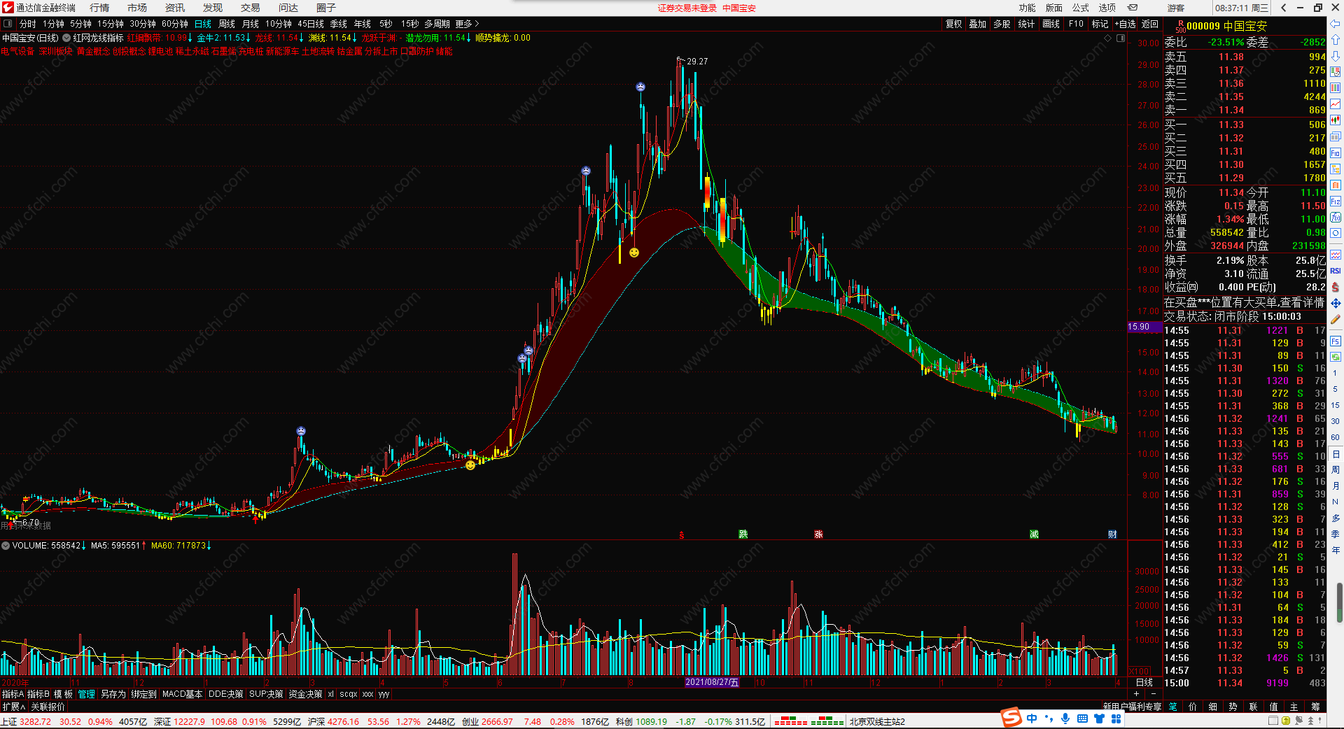This screenshot has height=729, width=1344.
Task: Click the +自选 add to watchlist button
Action: point(1125,24)
